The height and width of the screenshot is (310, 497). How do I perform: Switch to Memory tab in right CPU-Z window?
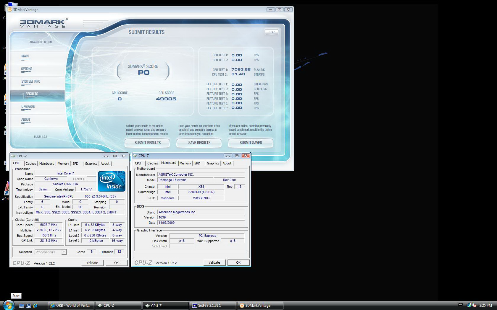tap(185, 163)
